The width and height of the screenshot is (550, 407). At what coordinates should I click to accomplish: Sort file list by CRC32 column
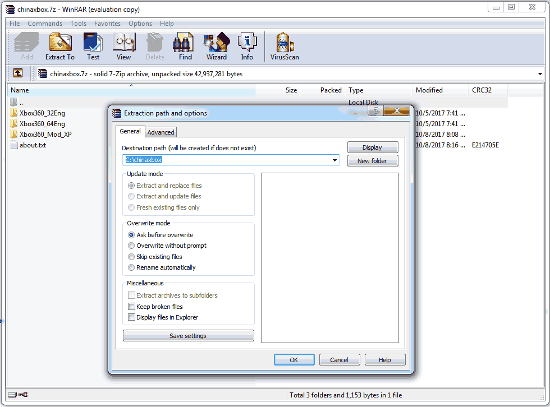488,90
